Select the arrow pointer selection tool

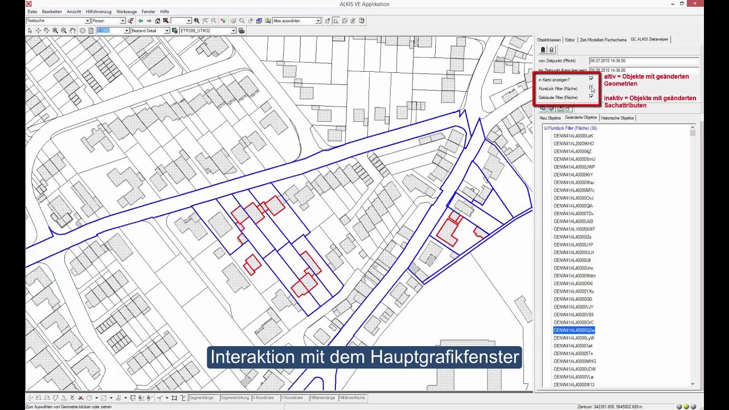tap(30, 30)
